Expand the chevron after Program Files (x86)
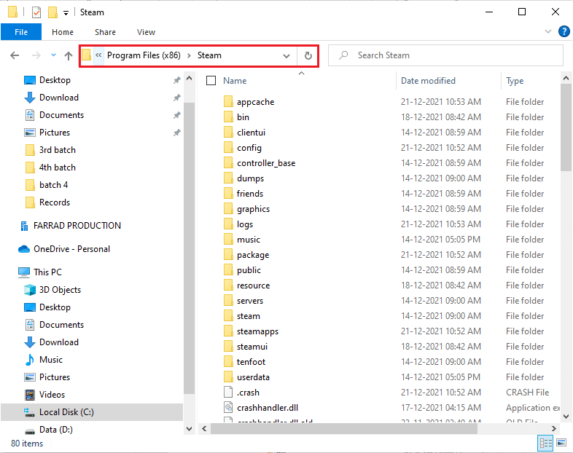 tap(189, 55)
